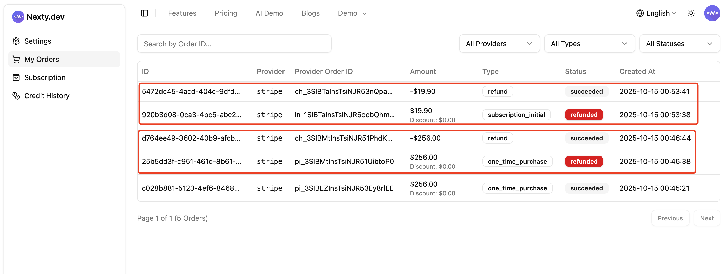Click the Next page button
Viewport: 727px width, 274px height.
706,218
